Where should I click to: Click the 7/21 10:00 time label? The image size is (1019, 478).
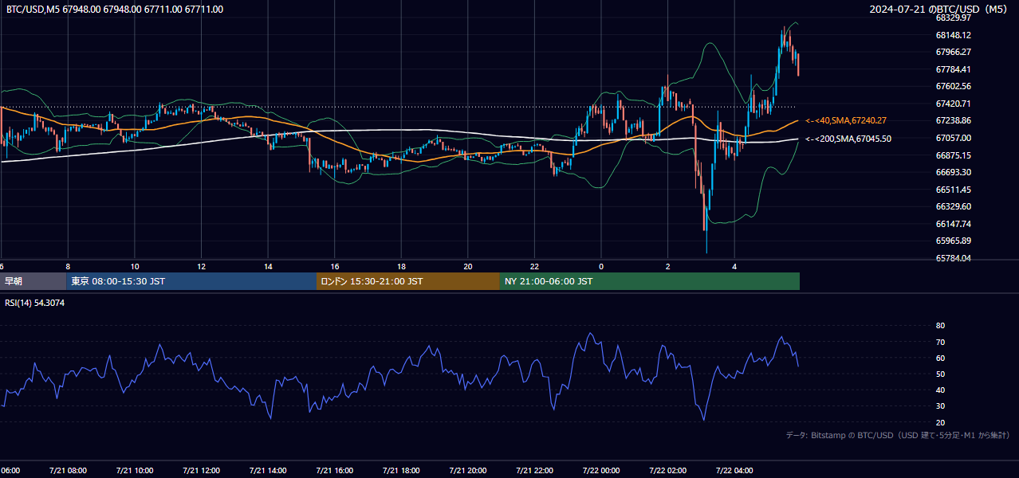pyautogui.click(x=134, y=471)
